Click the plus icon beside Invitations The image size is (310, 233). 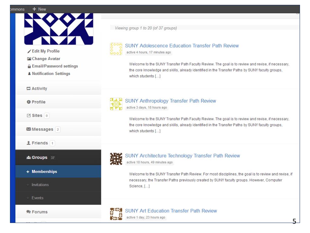pyautogui.click(x=28, y=185)
